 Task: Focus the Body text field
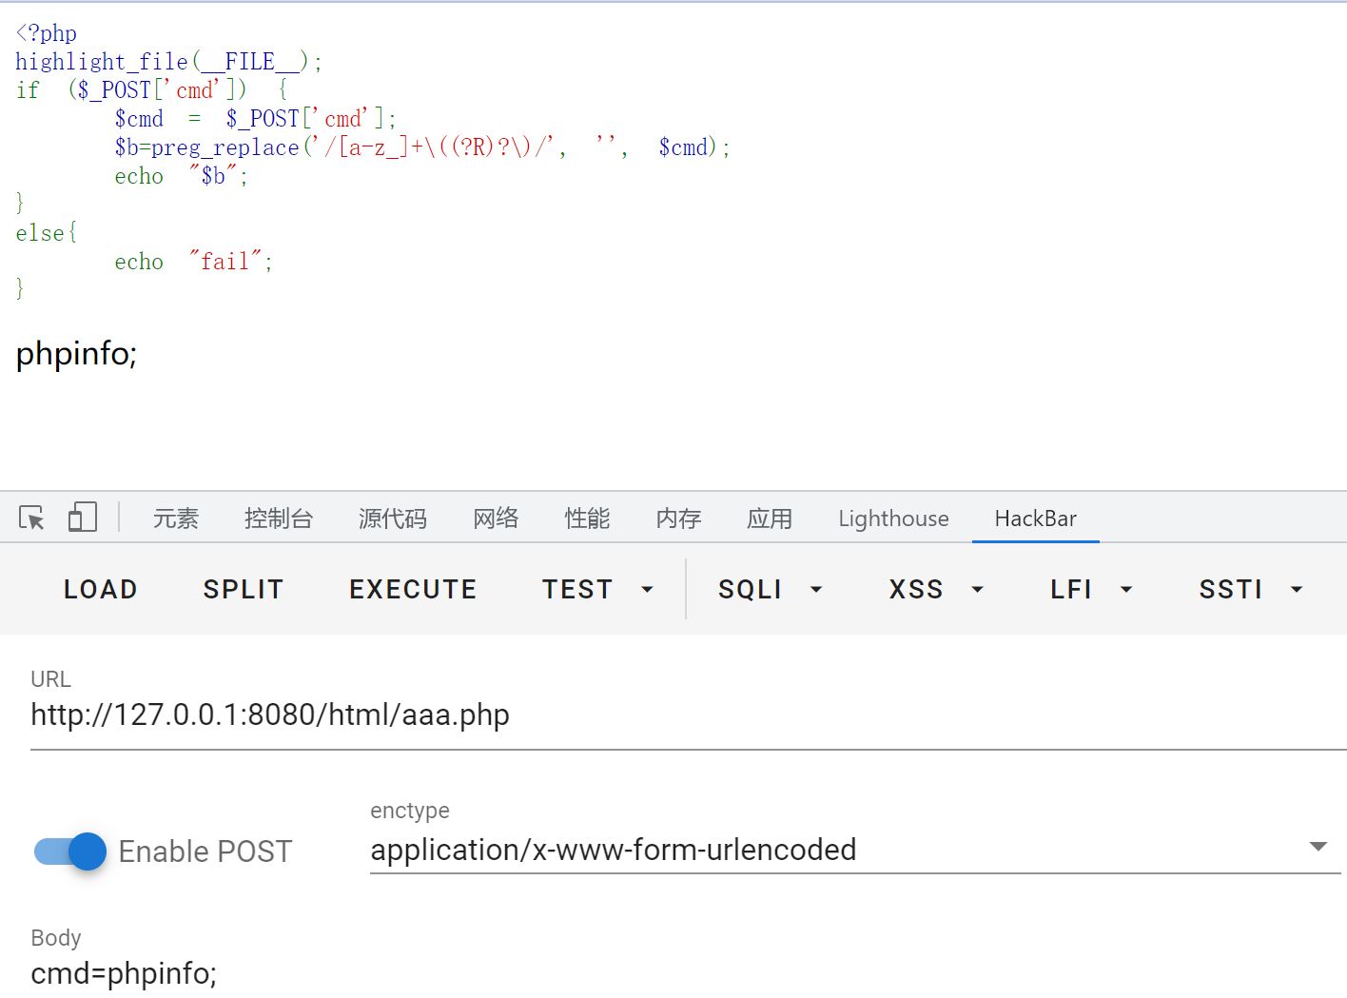click(666, 973)
